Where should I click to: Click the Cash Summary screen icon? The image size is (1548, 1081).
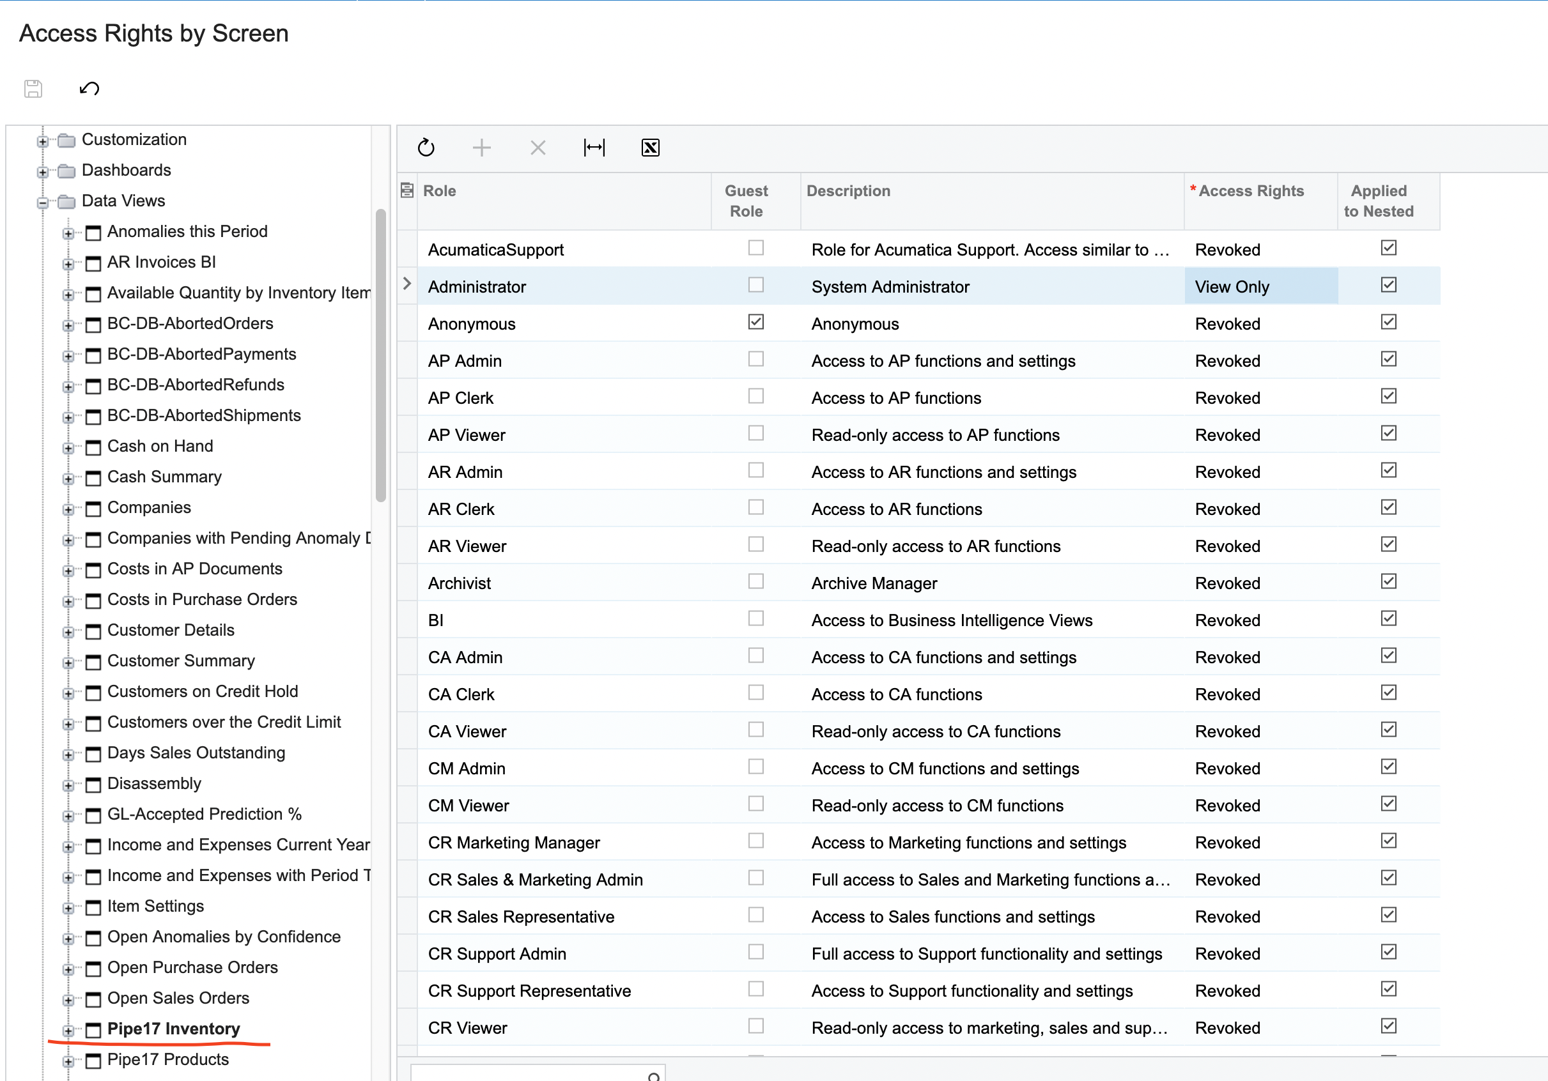pos(94,479)
